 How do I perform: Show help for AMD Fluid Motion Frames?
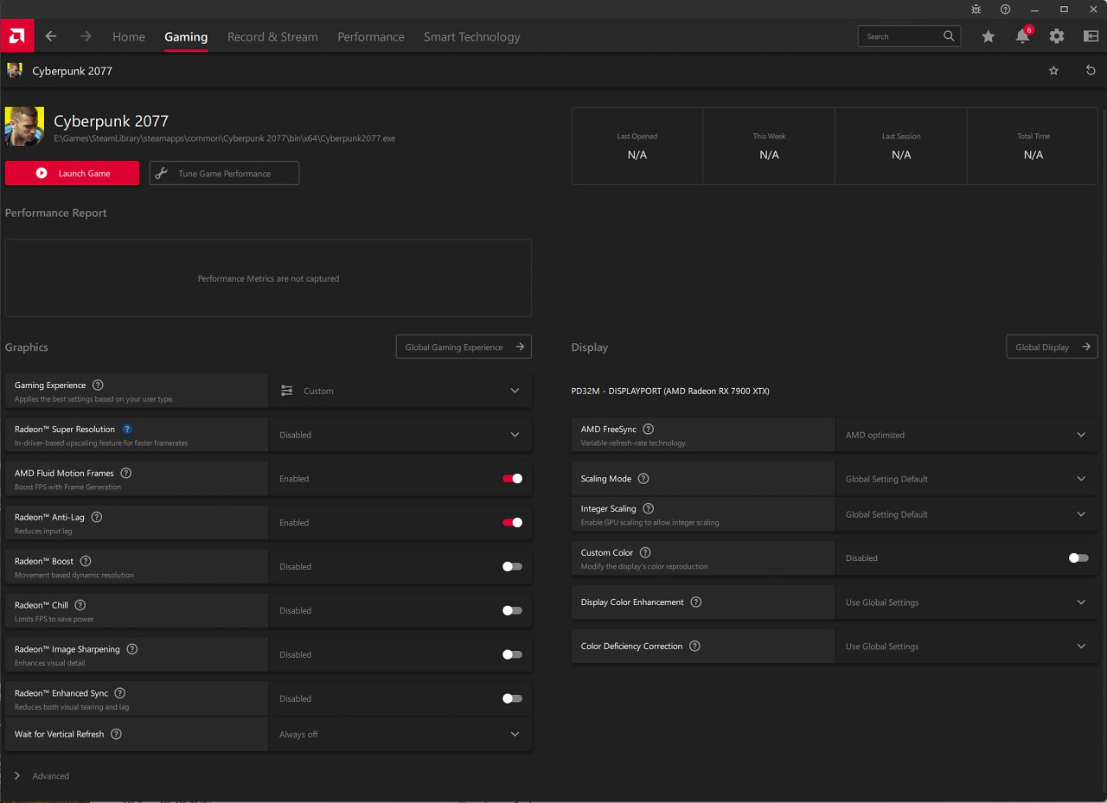tap(126, 474)
